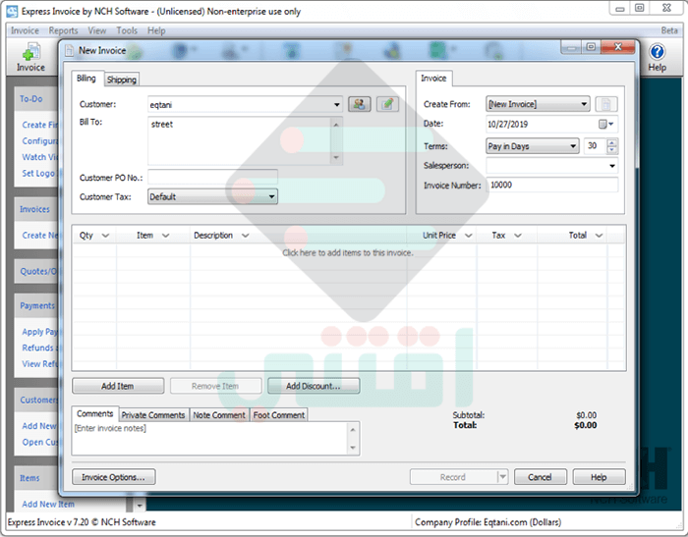Screen dimensions: 688x537
Task: Click the Add New Item sidebar link
Action: 48,505
